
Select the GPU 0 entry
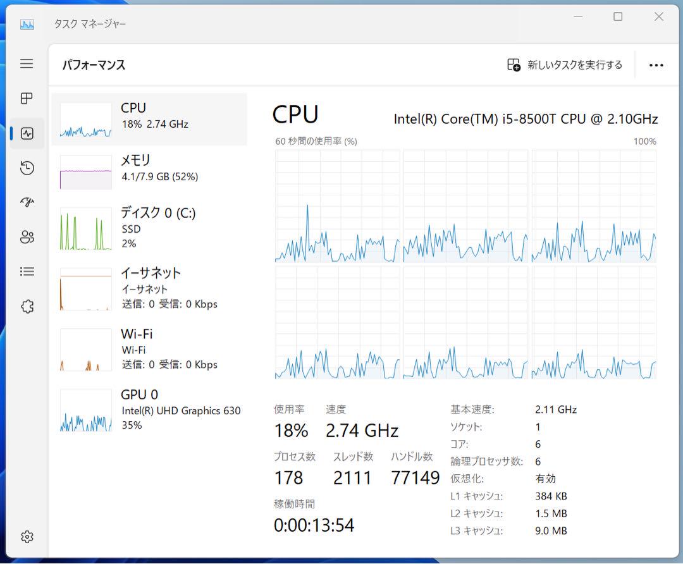[149, 410]
